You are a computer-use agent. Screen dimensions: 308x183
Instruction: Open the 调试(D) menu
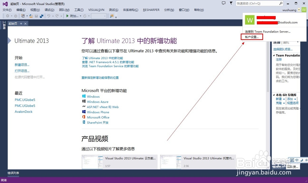point(49,10)
